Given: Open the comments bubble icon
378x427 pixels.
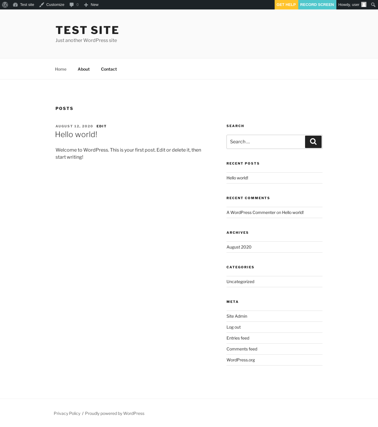Looking at the screenshot, I should pos(71,5).
